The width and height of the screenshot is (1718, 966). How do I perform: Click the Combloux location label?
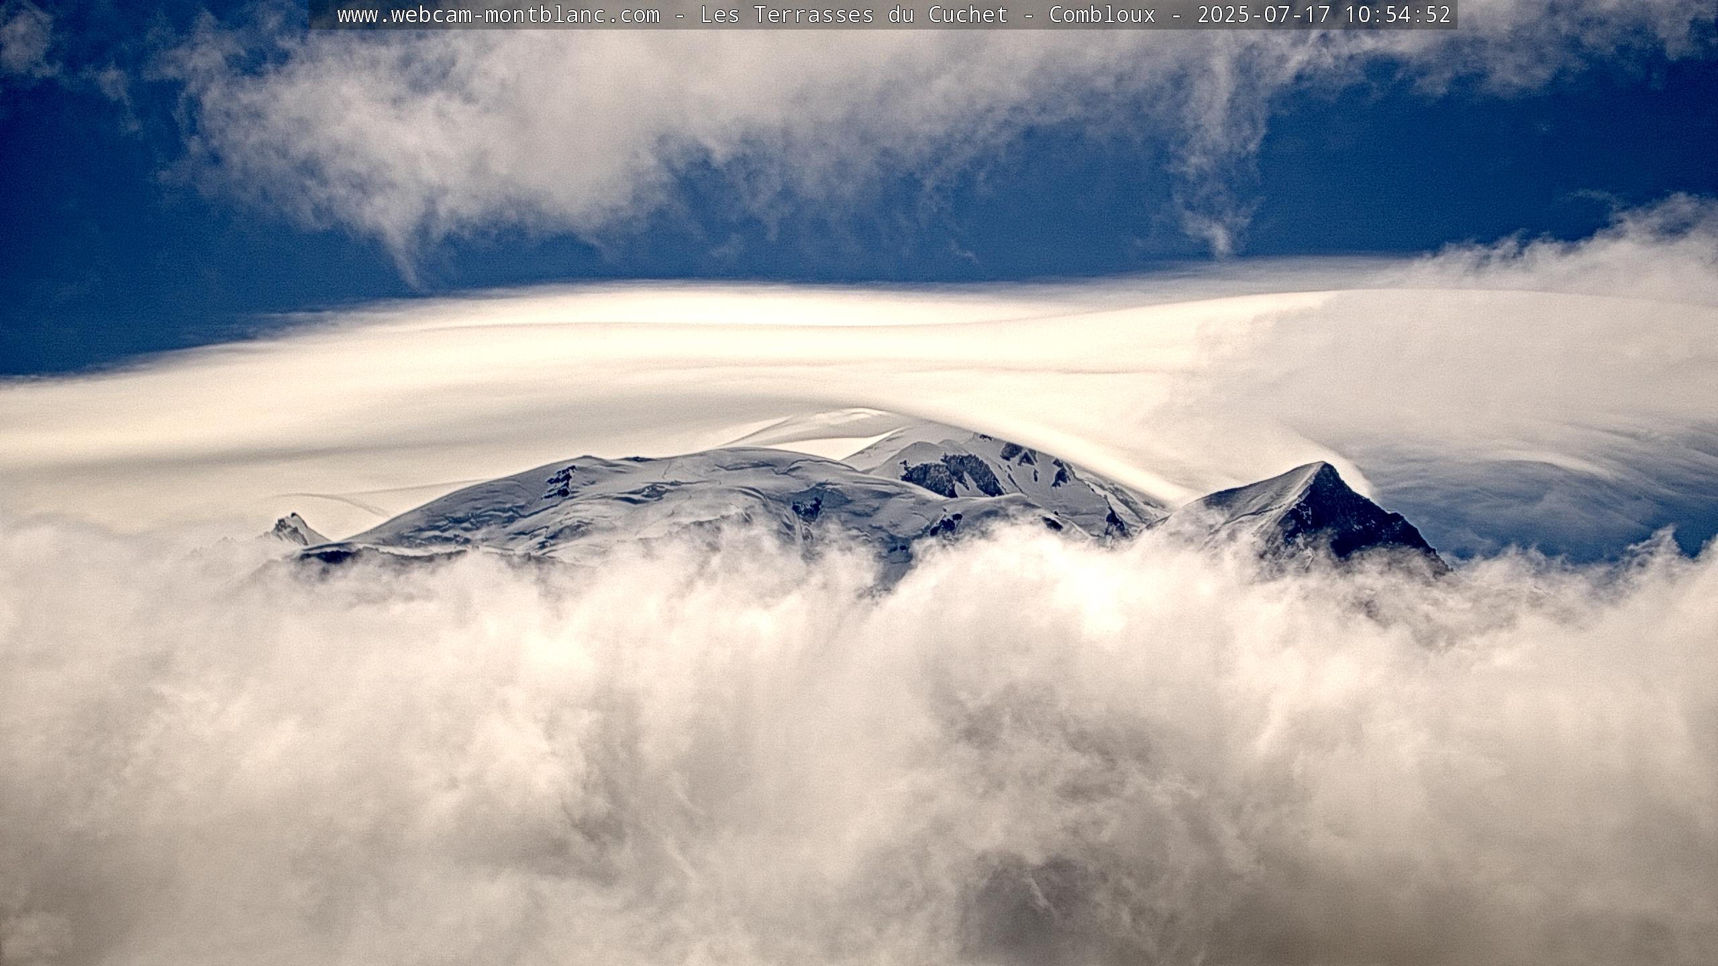(x=1103, y=14)
